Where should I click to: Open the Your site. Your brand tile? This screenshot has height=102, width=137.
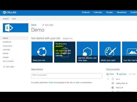point(130,52)
